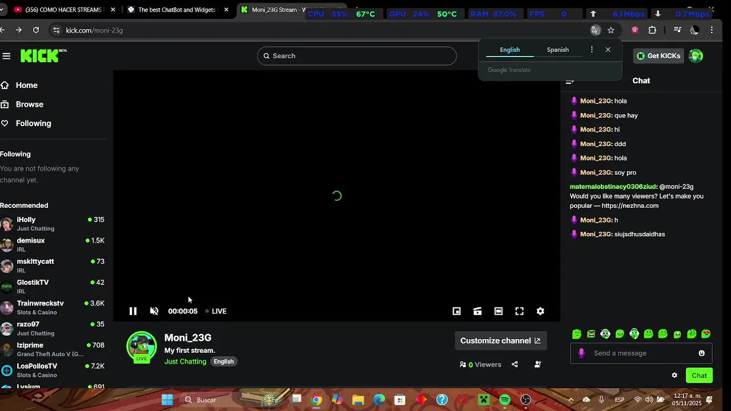Open the moderator user icon next to share
This screenshot has height=411, width=731.
537,364
